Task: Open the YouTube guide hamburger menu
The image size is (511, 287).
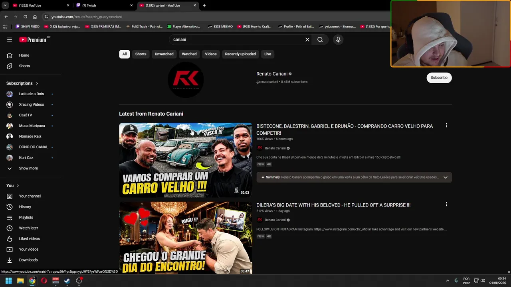Action: tap(10, 39)
